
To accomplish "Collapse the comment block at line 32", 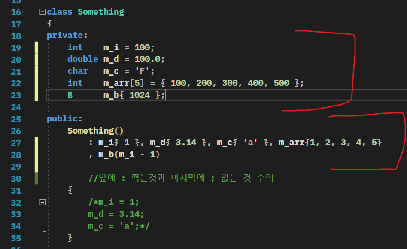I will (x=43, y=202).
